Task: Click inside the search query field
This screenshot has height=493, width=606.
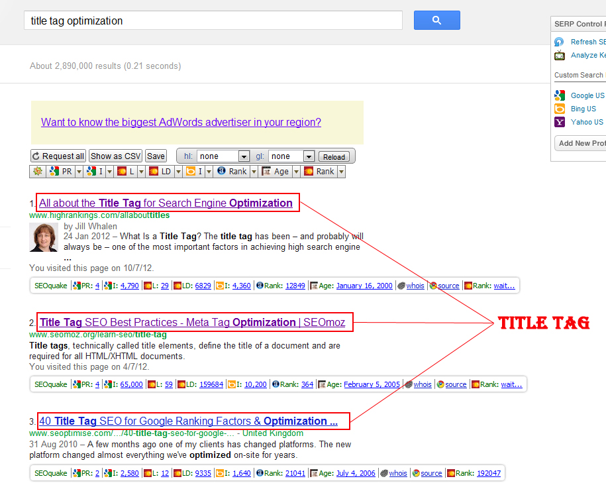Action: 212,21
